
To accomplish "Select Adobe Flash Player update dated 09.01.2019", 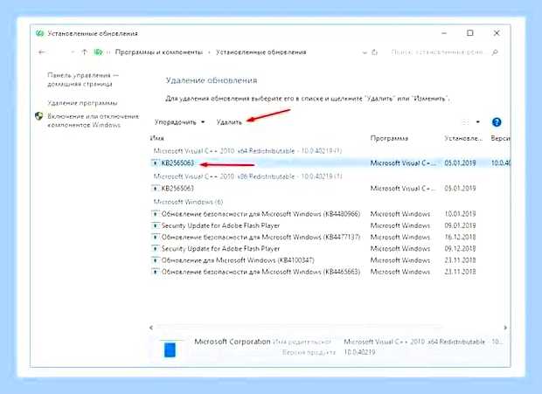I will tap(330, 225).
